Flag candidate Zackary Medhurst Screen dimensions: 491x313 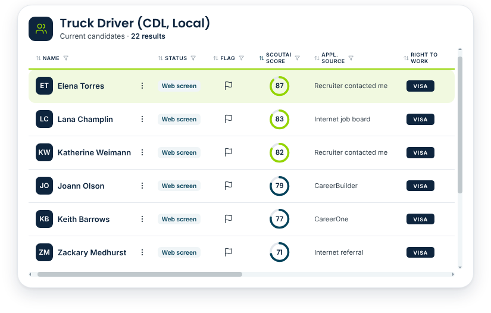click(x=229, y=252)
